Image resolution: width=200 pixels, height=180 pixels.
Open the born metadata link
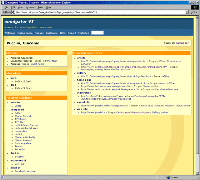coord(14,78)
